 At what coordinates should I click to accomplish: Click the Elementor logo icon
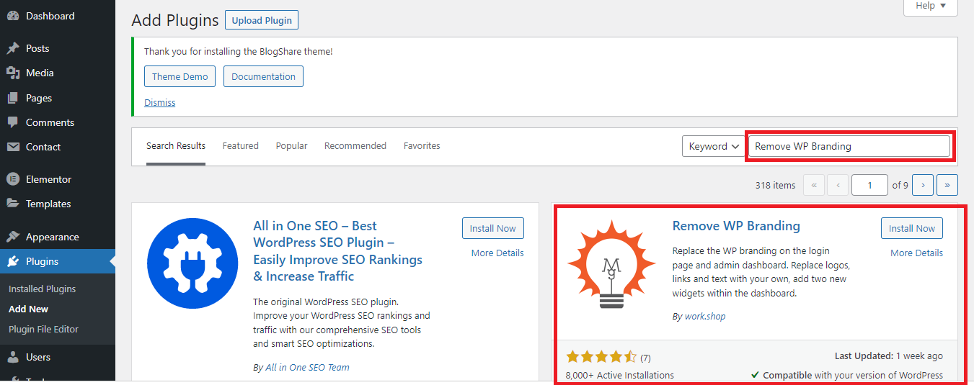pos(13,179)
